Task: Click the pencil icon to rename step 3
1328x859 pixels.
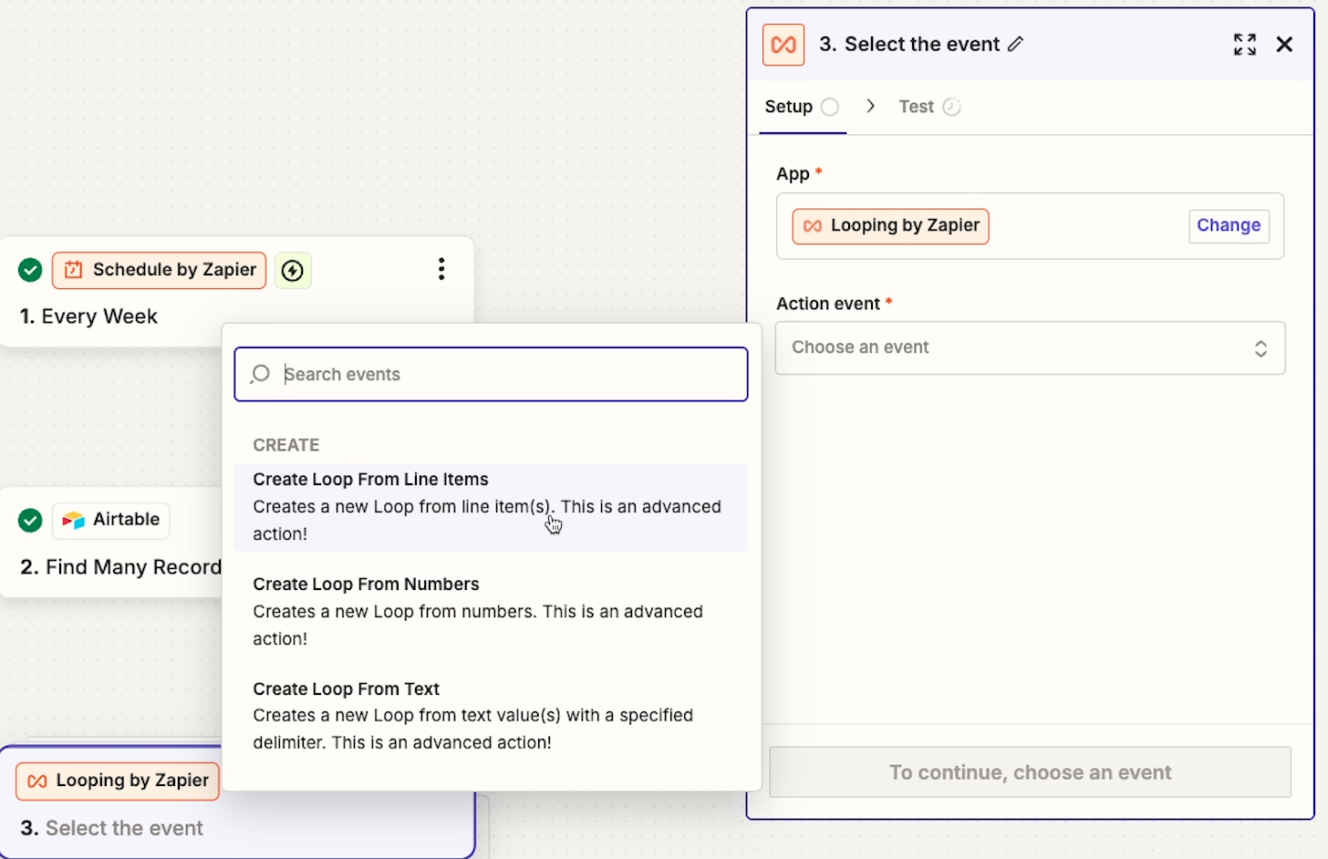Action: (x=1015, y=44)
